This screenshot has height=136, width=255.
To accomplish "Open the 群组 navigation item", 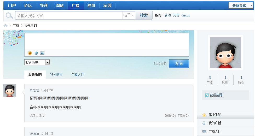I will coord(91,5).
